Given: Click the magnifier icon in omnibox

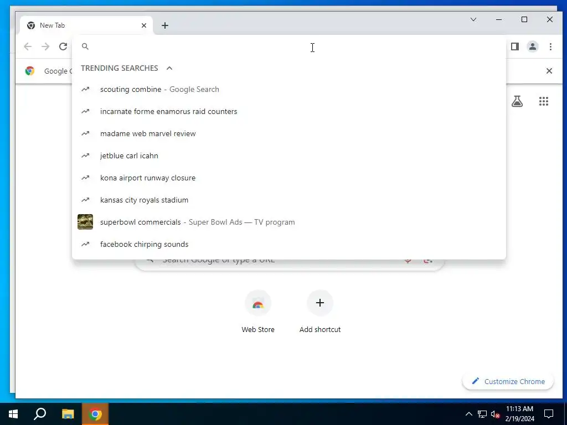Looking at the screenshot, I should (85, 46).
